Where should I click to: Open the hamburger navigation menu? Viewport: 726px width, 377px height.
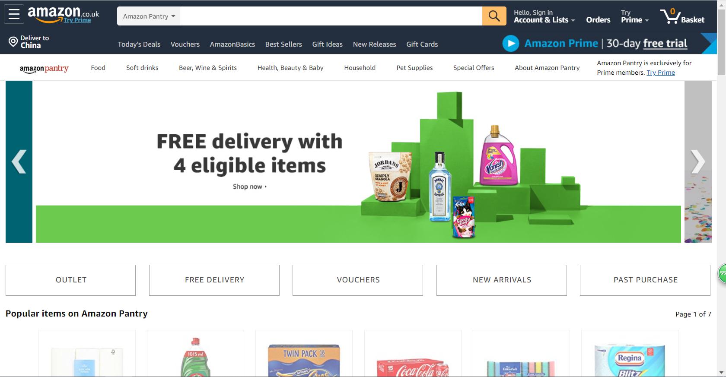click(14, 14)
